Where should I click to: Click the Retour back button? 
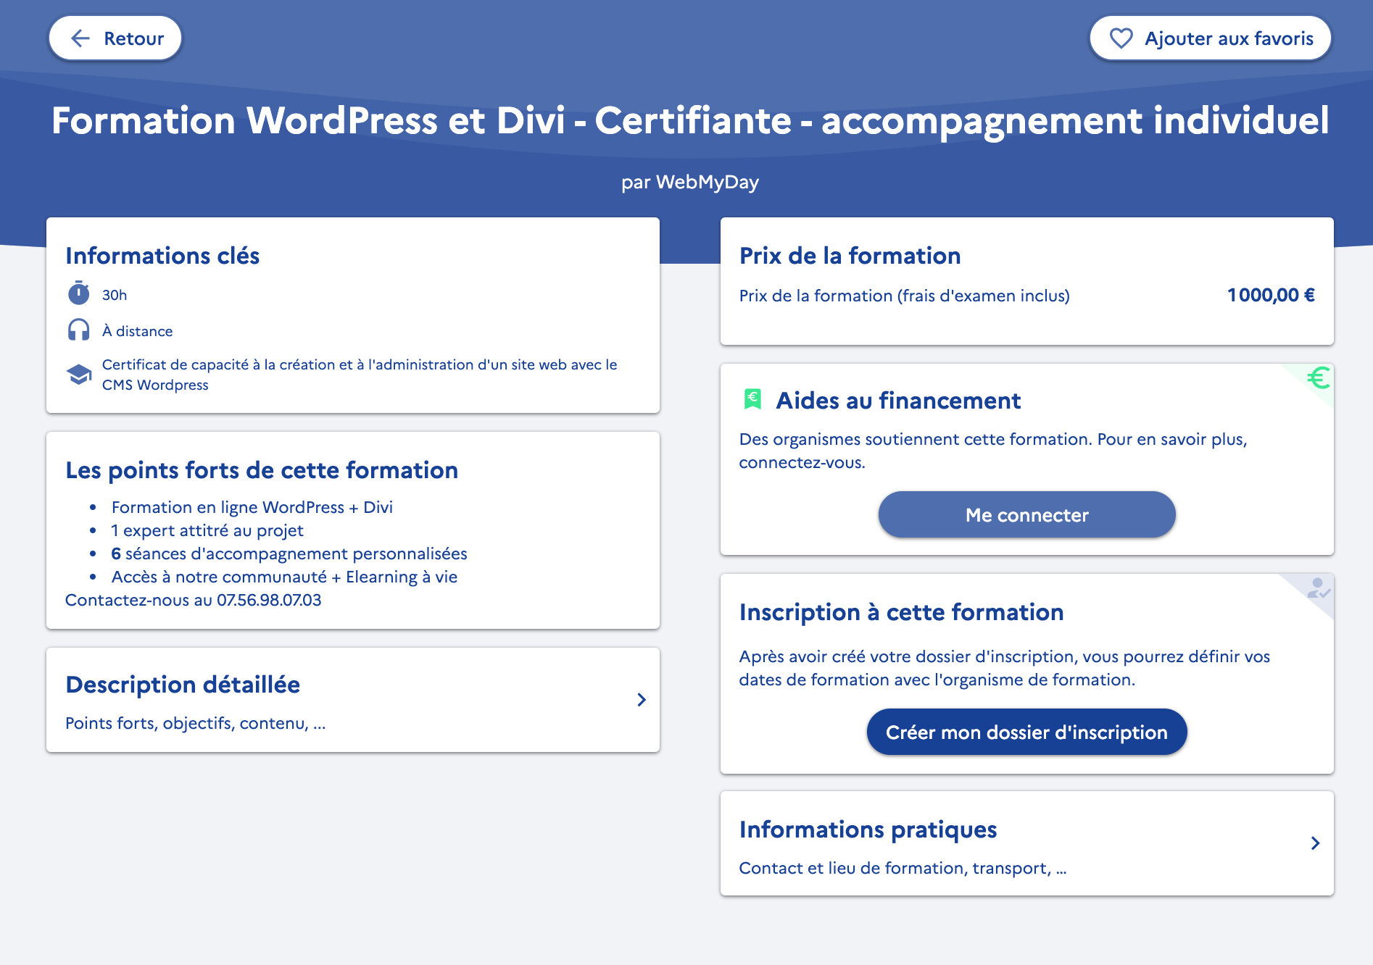point(115,38)
